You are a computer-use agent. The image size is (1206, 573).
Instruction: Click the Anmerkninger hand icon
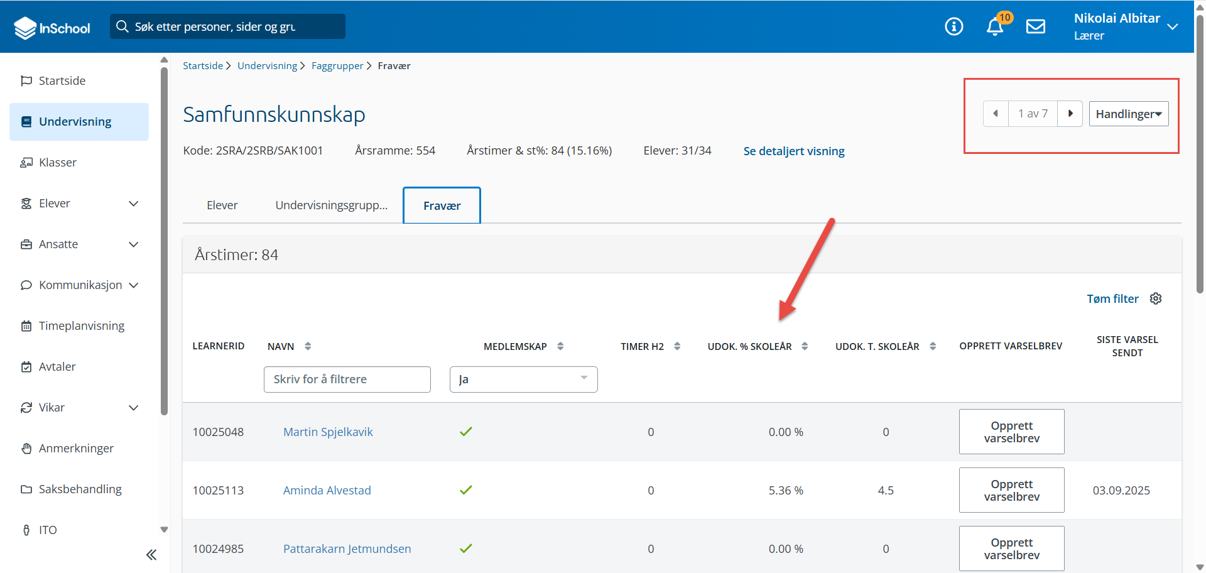[26, 448]
